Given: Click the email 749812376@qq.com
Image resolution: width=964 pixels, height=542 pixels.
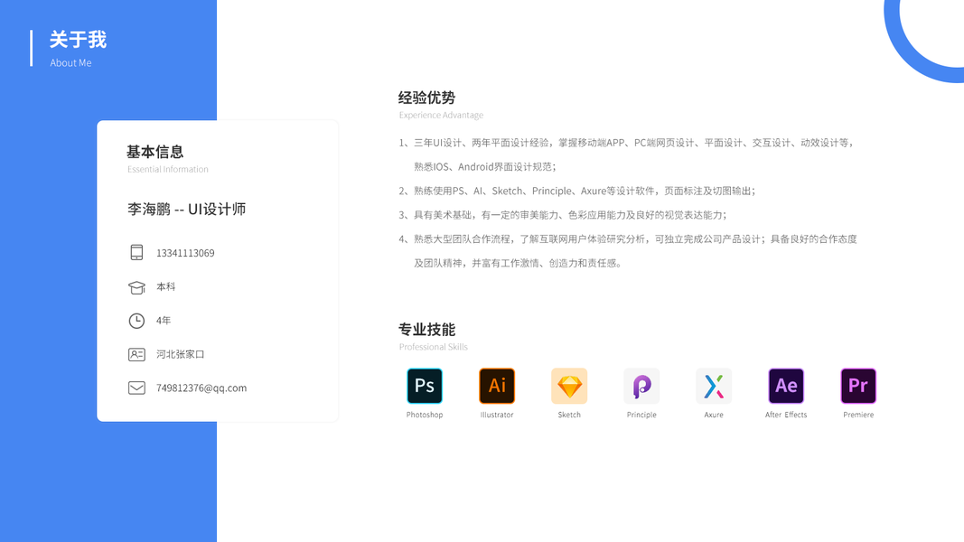Looking at the screenshot, I should (x=201, y=388).
